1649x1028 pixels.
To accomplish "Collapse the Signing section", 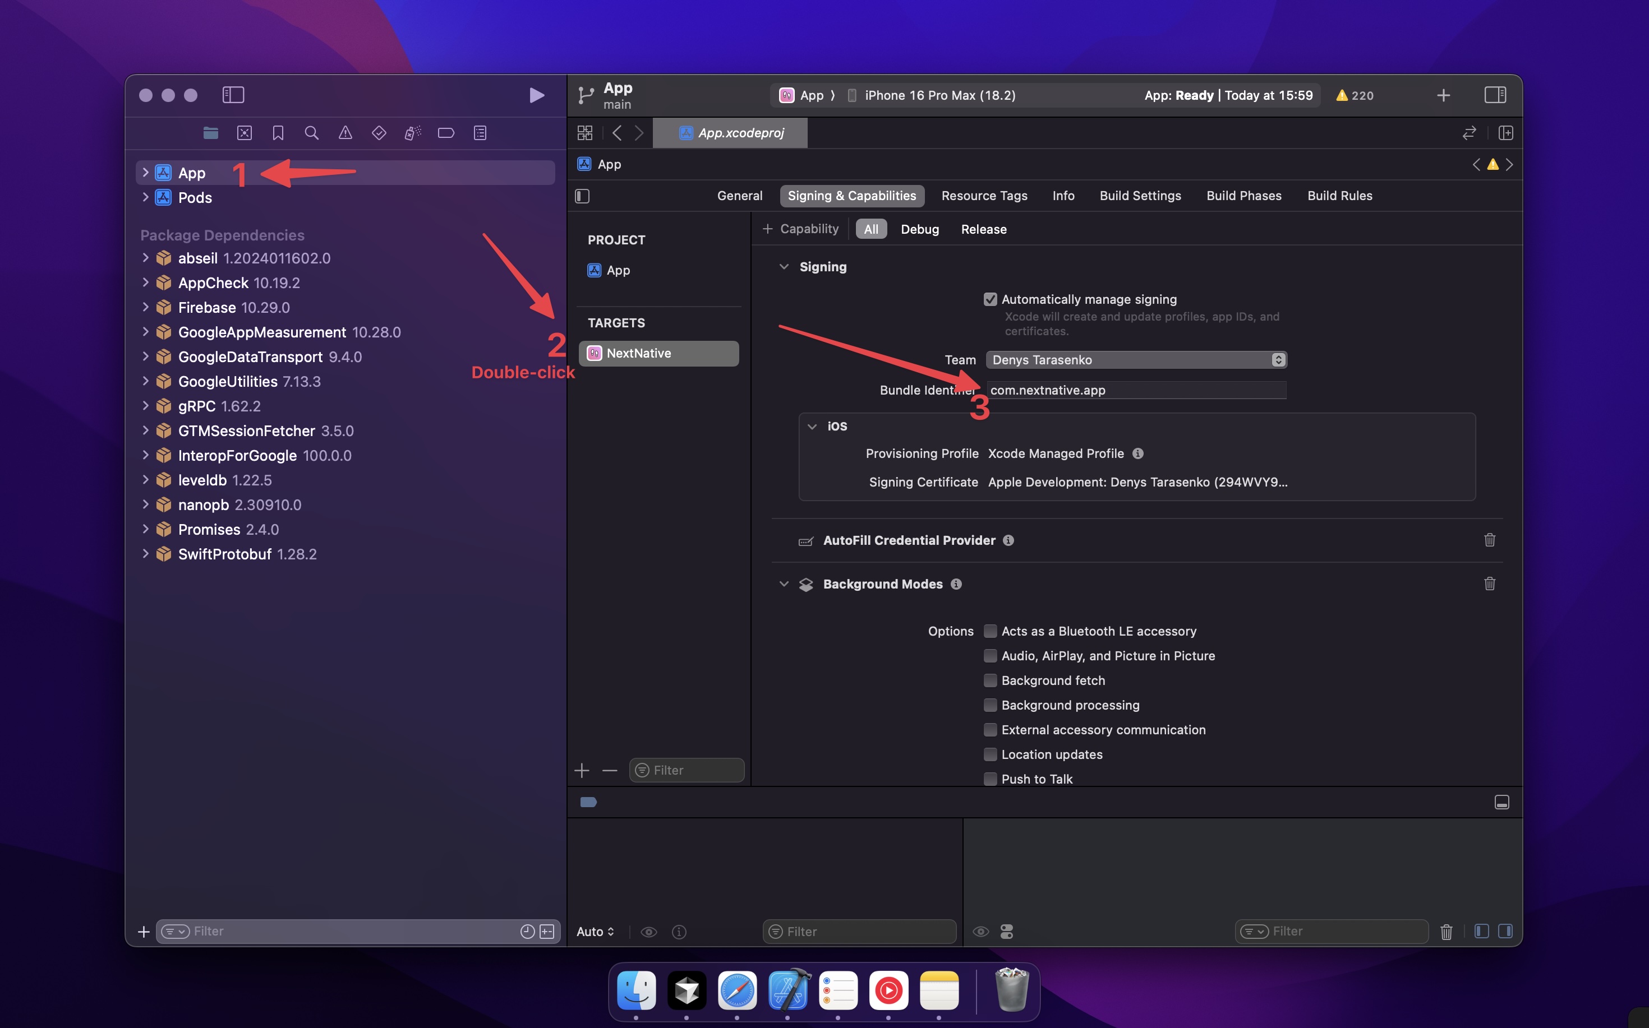I will pos(784,266).
